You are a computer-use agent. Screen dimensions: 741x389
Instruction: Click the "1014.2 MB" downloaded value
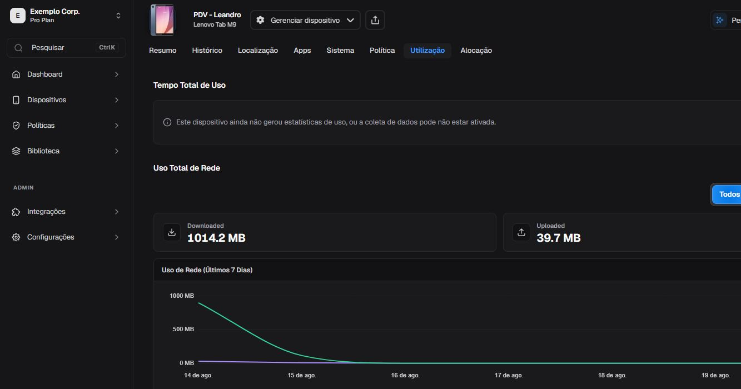pos(216,238)
